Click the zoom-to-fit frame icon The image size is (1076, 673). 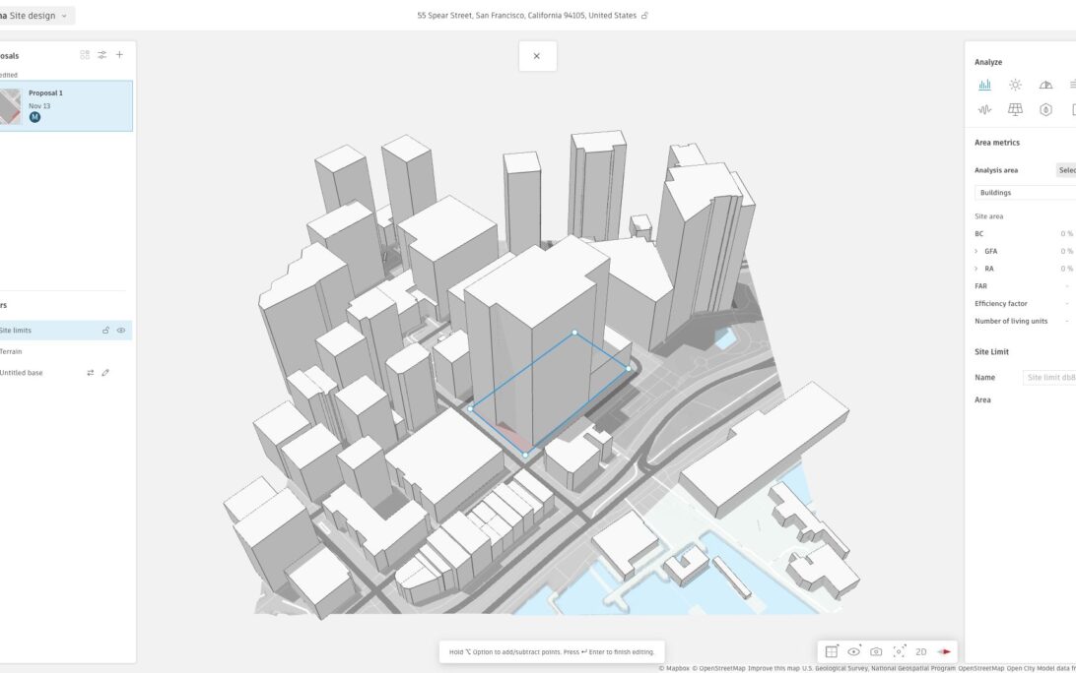tap(899, 651)
